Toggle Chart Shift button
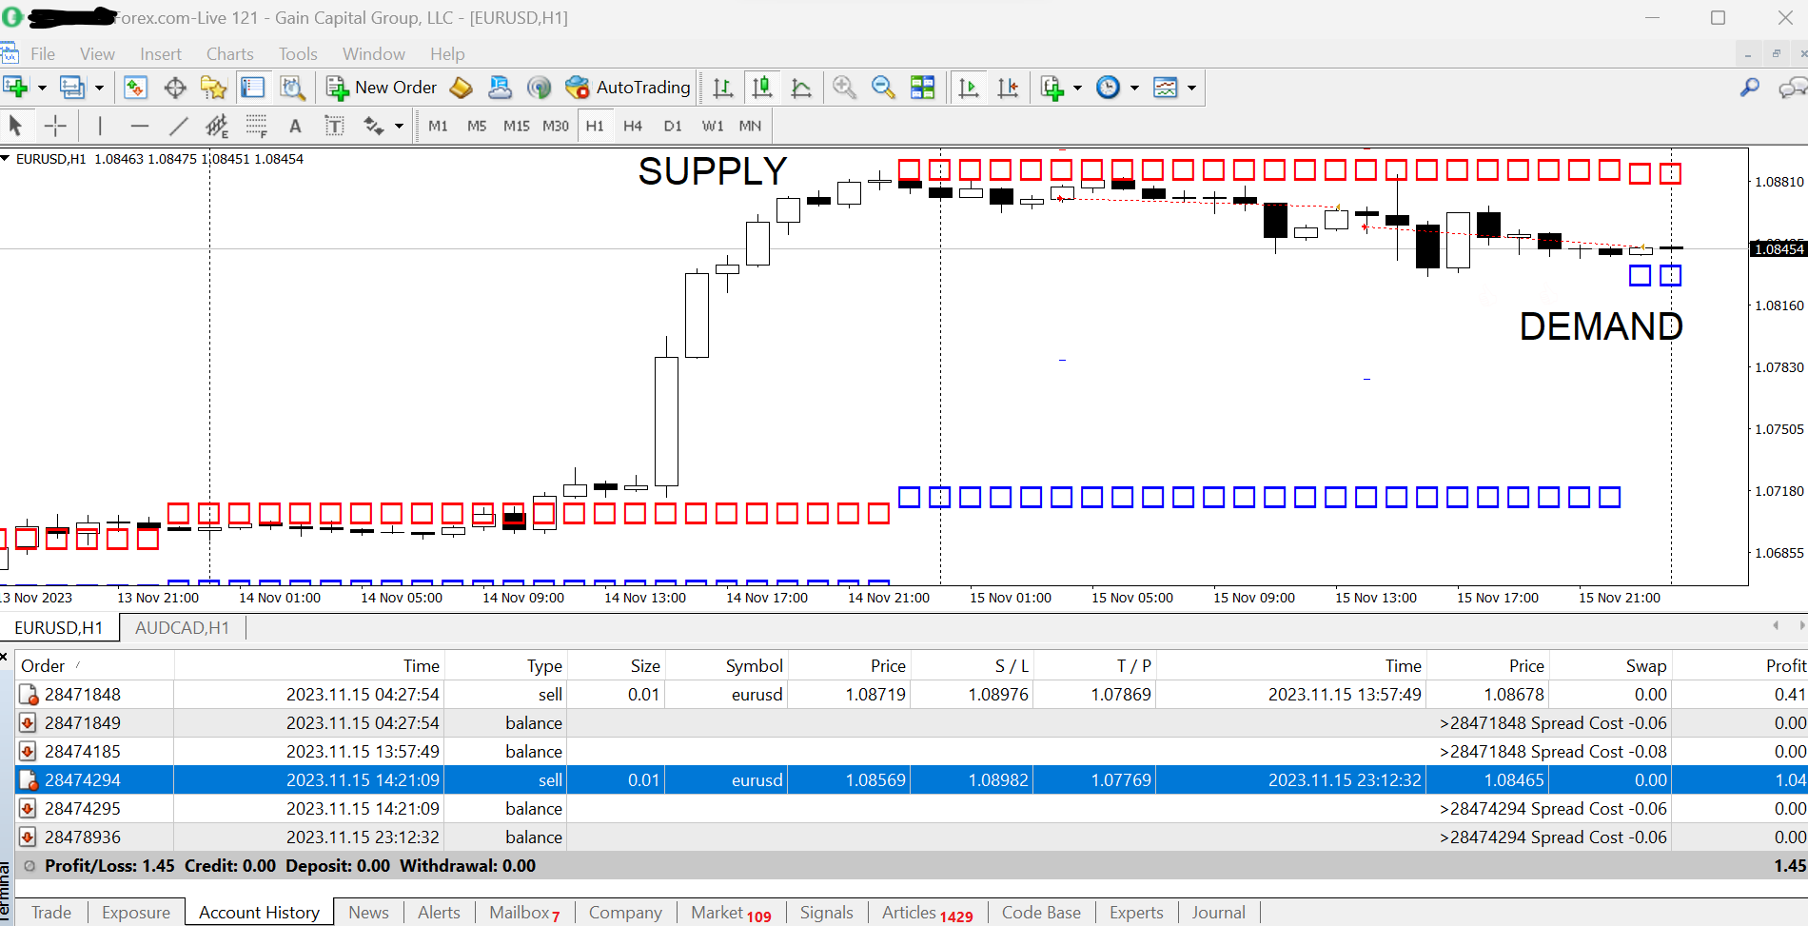Image resolution: width=1808 pixels, height=926 pixels. (x=1008, y=88)
